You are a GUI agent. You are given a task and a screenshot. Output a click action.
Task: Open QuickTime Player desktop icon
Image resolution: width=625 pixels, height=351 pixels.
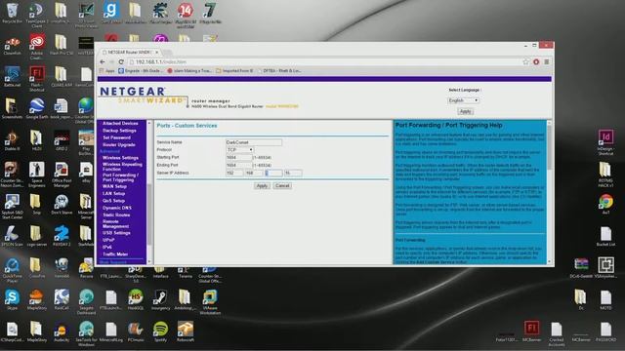(x=12, y=270)
